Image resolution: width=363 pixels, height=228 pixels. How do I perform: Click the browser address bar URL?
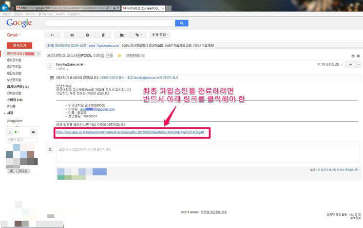(x=62, y=8)
